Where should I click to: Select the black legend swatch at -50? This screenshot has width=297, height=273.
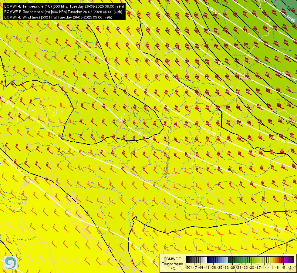(x=187, y=260)
